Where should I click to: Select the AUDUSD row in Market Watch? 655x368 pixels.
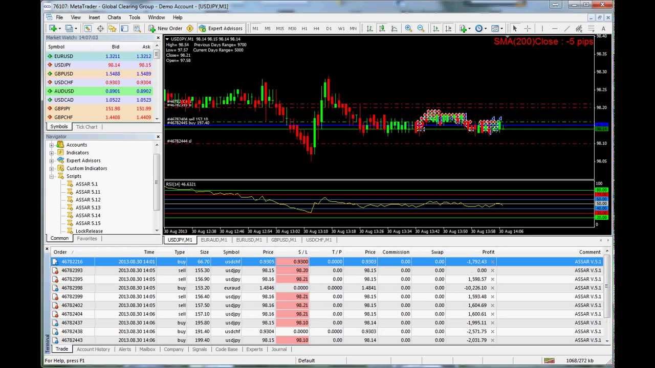pyautogui.click(x=99, y=91)
